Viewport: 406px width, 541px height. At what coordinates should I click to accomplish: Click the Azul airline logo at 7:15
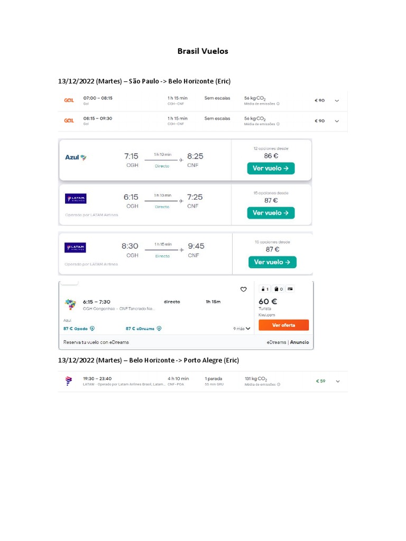tap(76, 157)
